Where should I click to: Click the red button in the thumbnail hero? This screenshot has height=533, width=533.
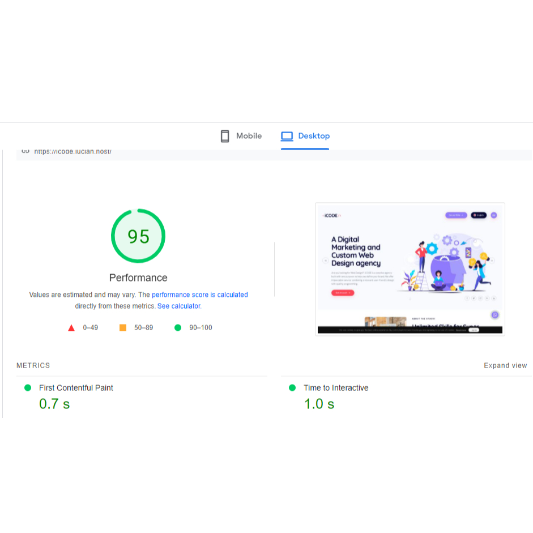pos(343,293)
